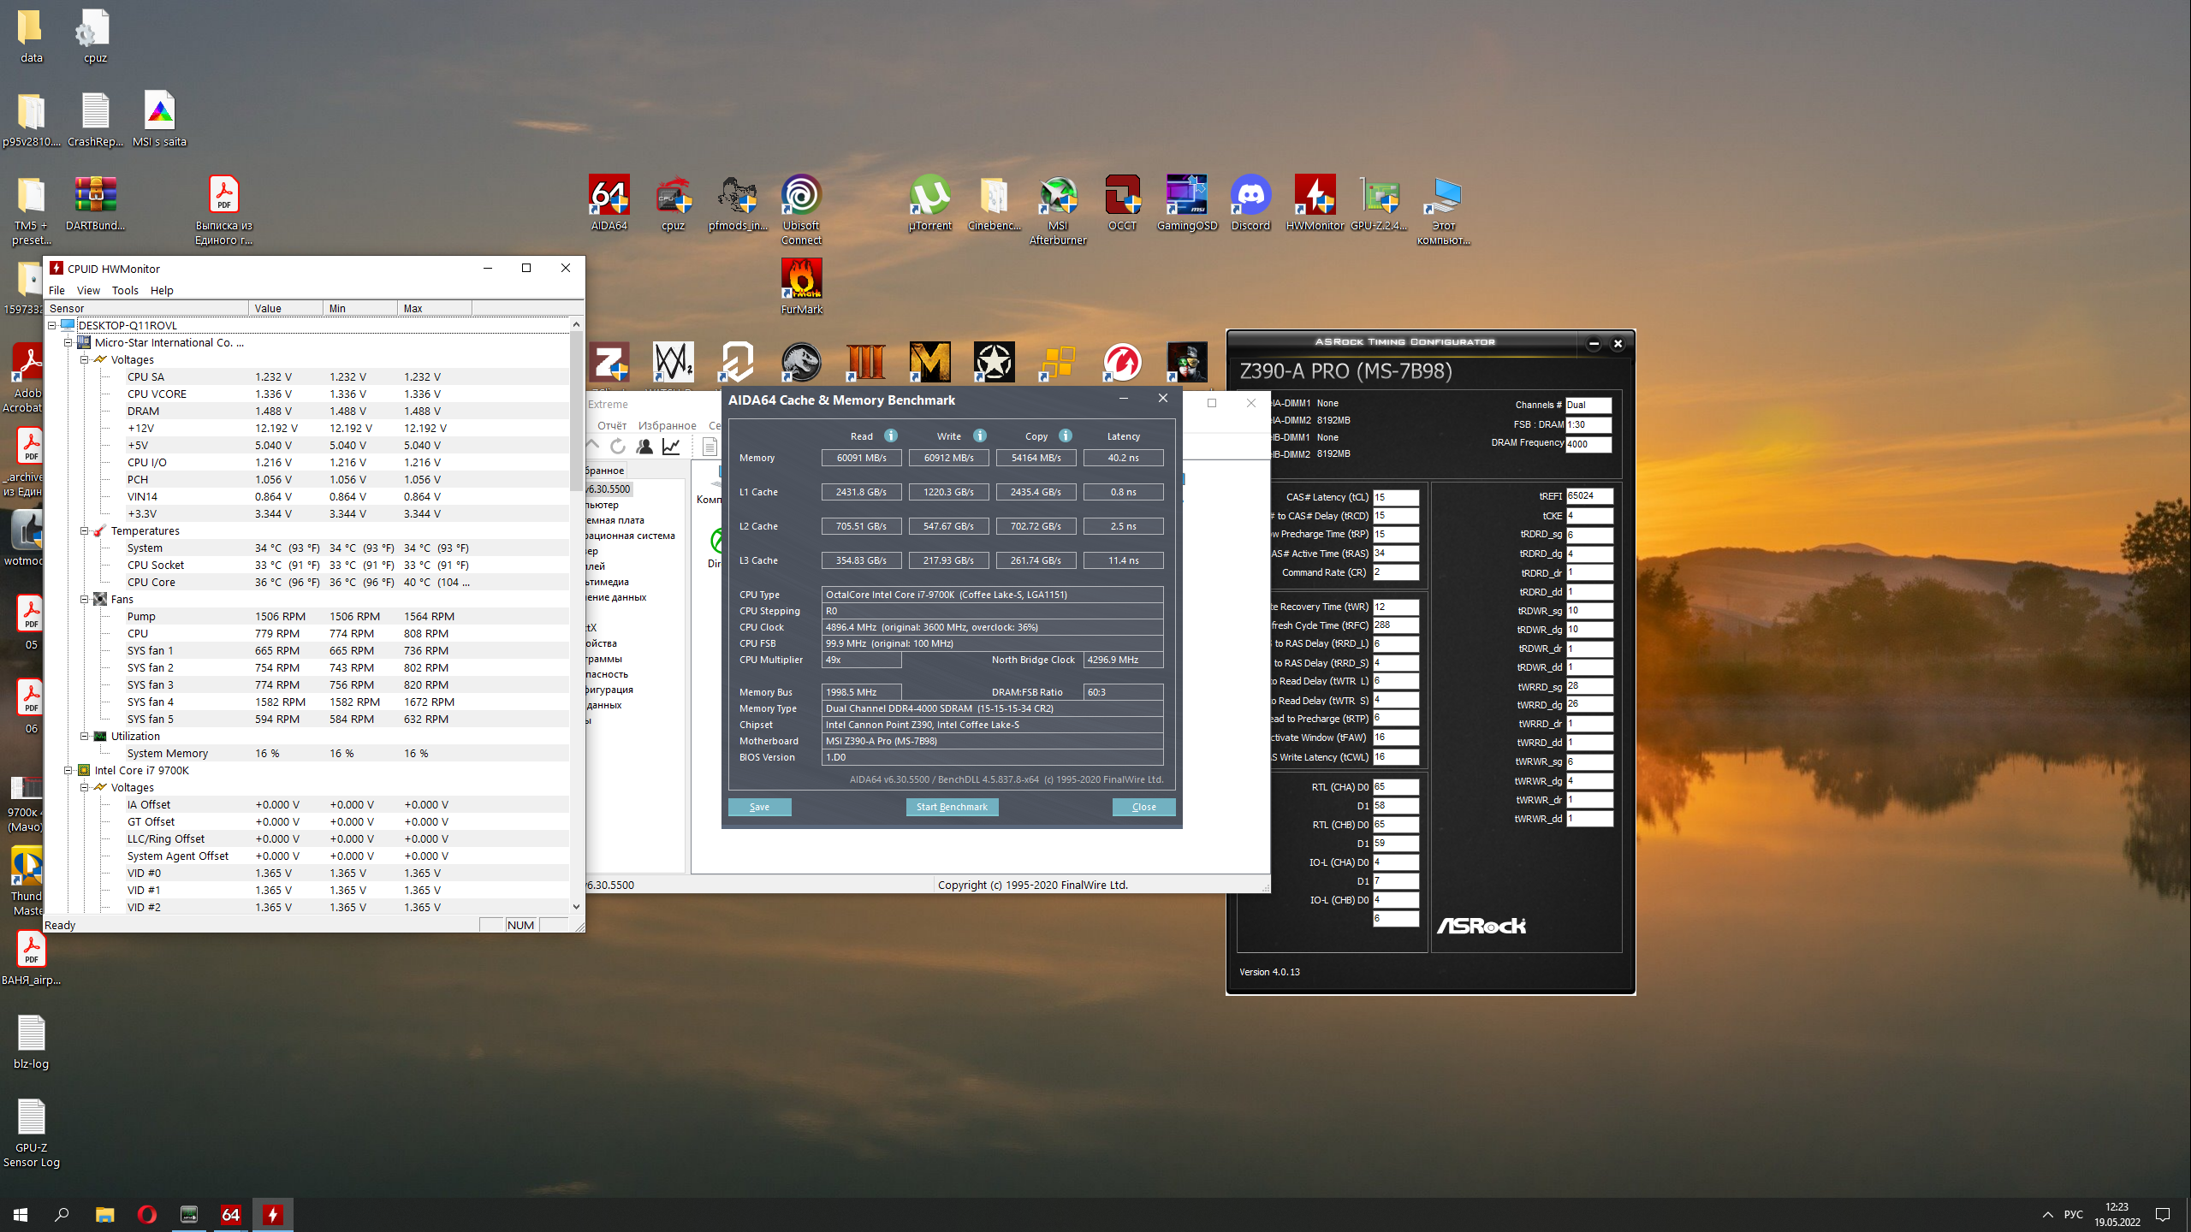Click the AIDA64 refresh toolbar icon
The height and width of the screenshot is (1232, 2191).
[618, 446]
